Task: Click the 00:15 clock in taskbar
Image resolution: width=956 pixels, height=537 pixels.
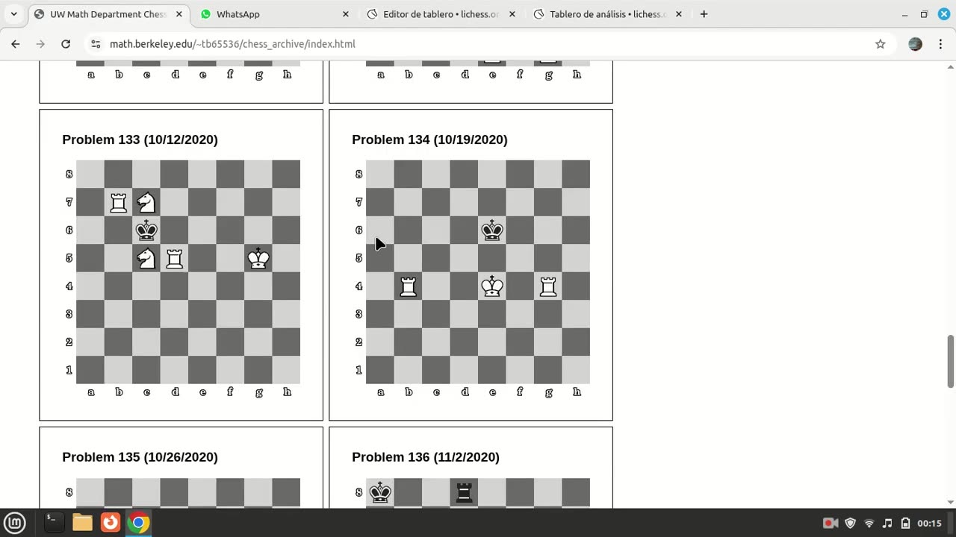Action: pos(929,523)
